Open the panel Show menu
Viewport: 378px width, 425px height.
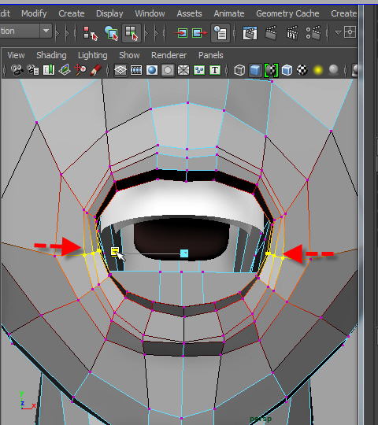pyautogui.click(x=129, y=55)
